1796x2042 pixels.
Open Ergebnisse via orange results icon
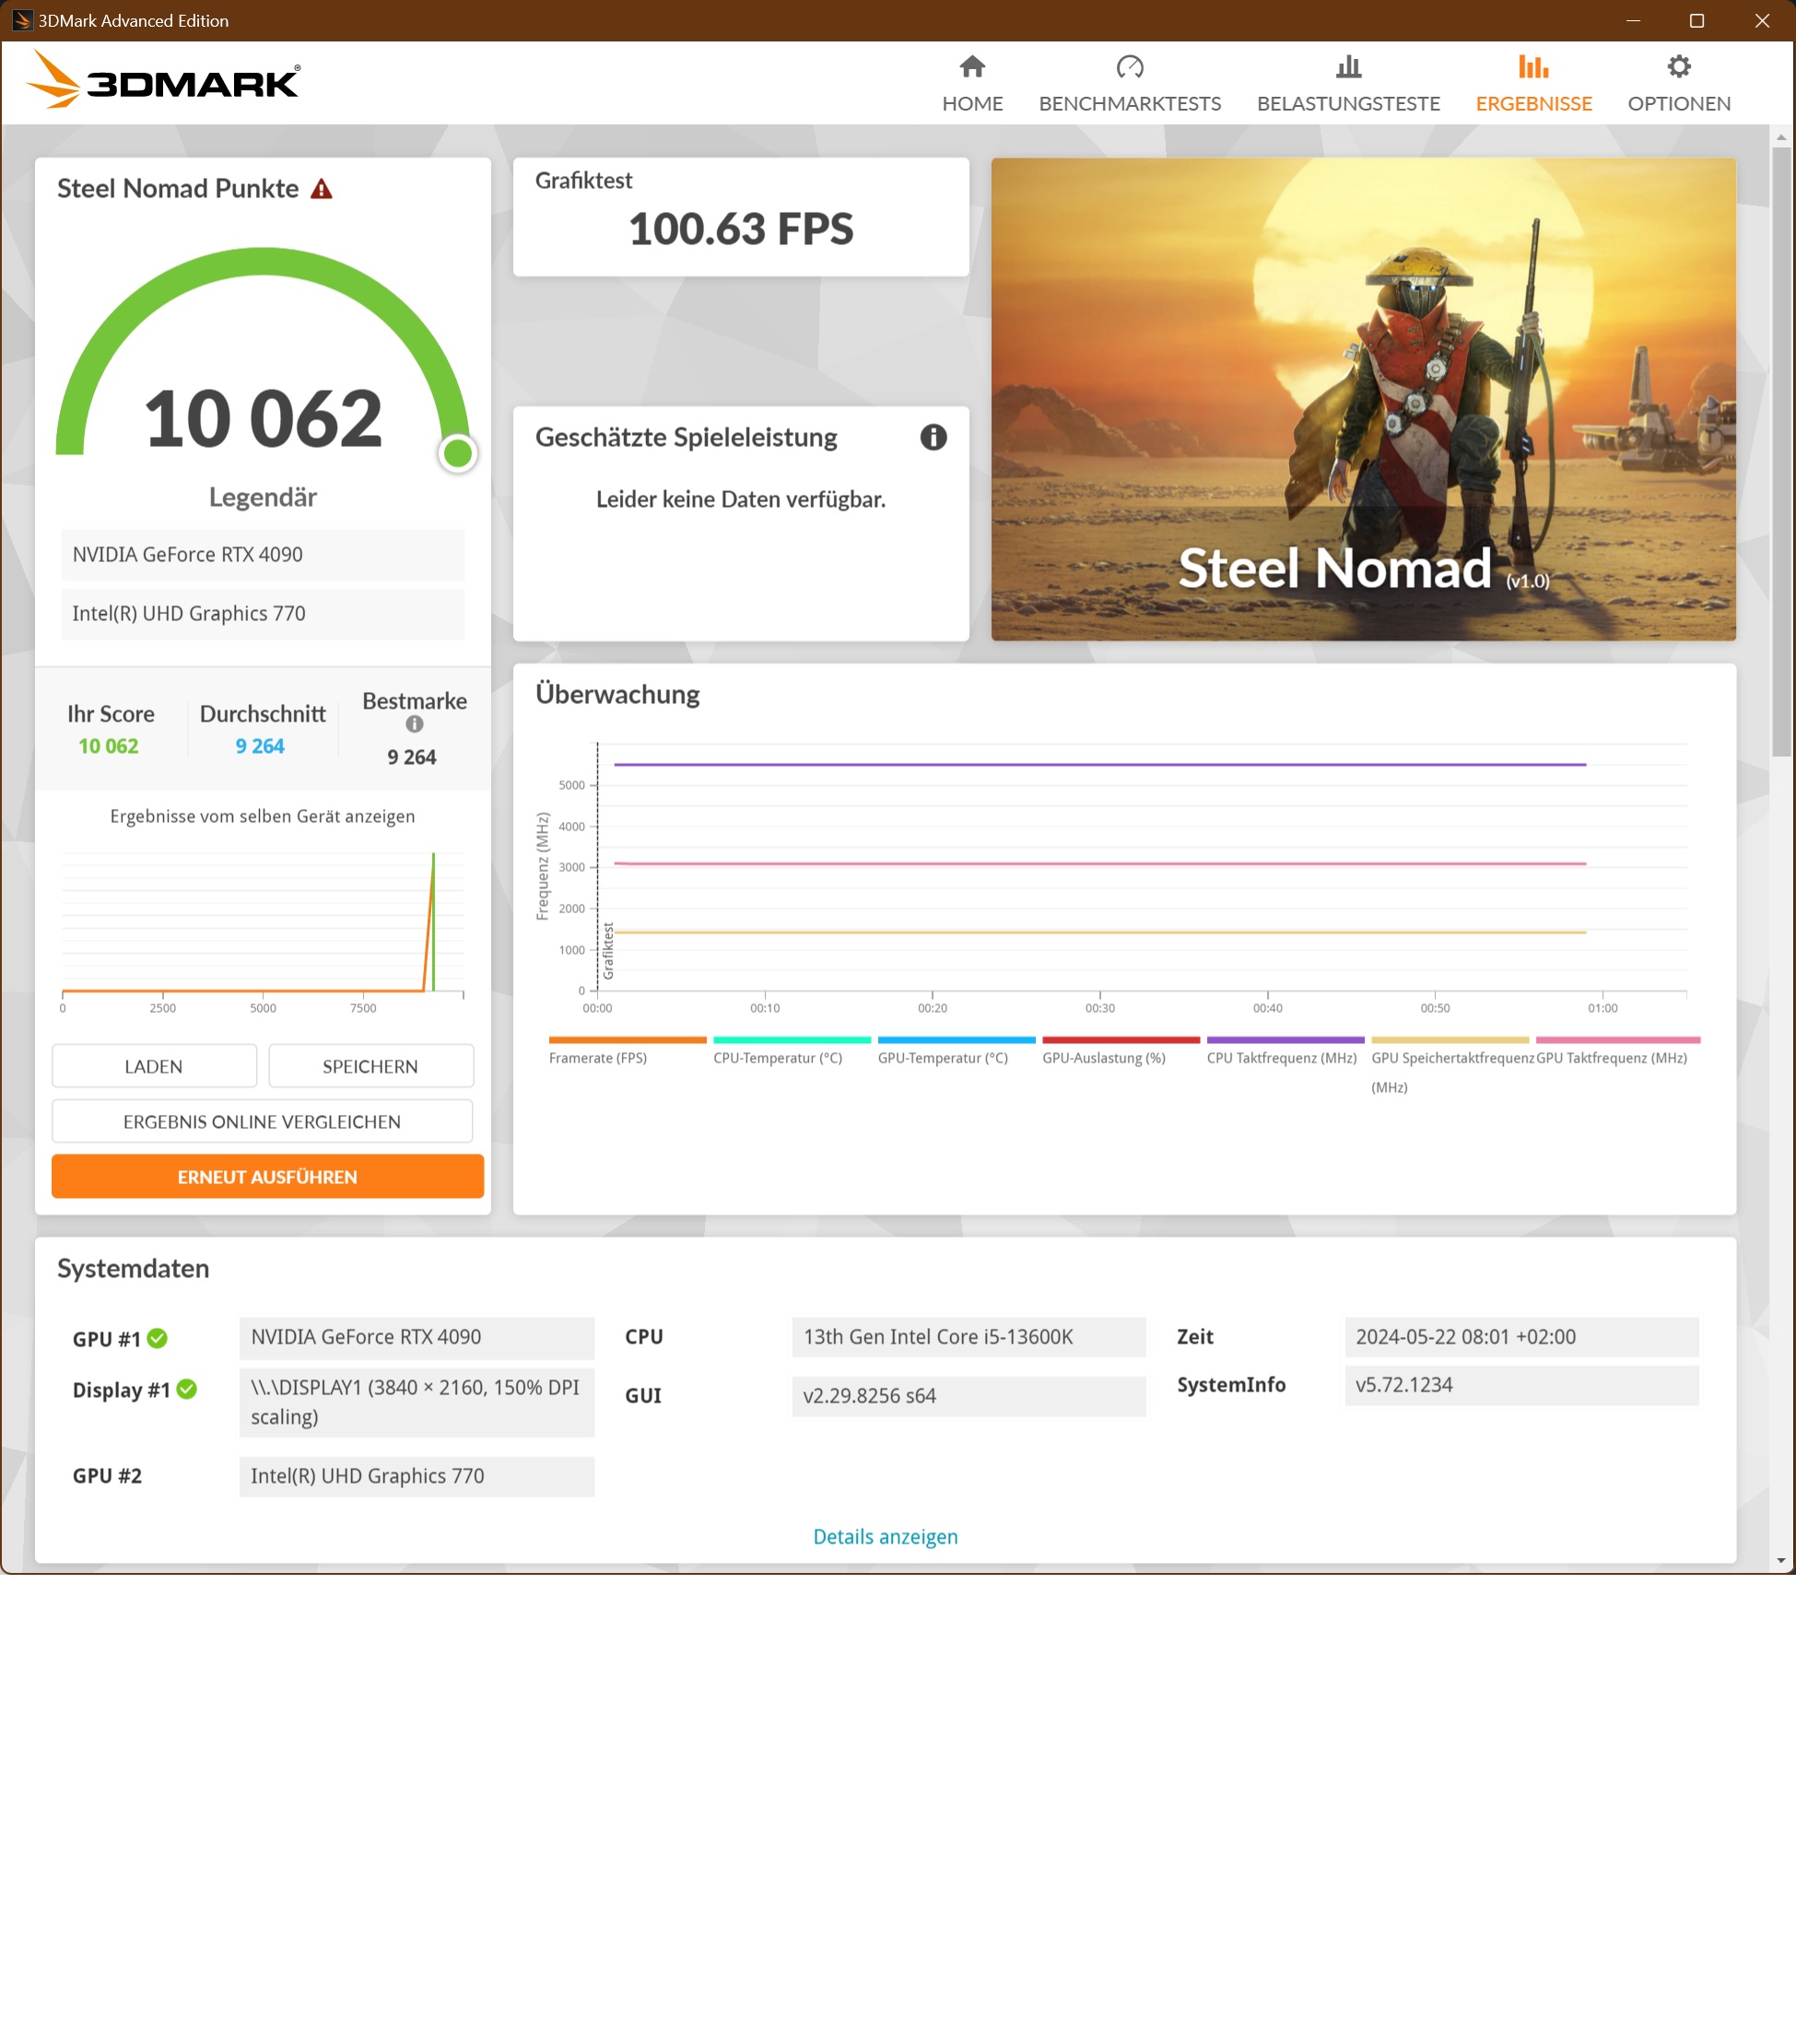click(x=1533, y=80)
